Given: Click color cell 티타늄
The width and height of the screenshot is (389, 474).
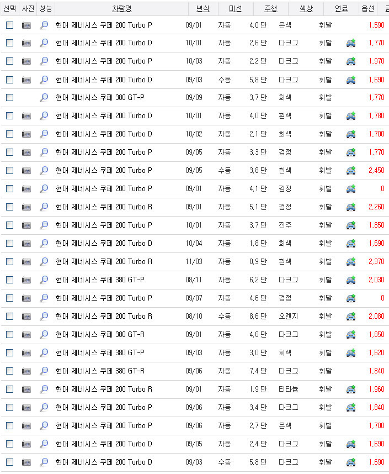Looking at the screenshot, I should (x=289, y=389).
